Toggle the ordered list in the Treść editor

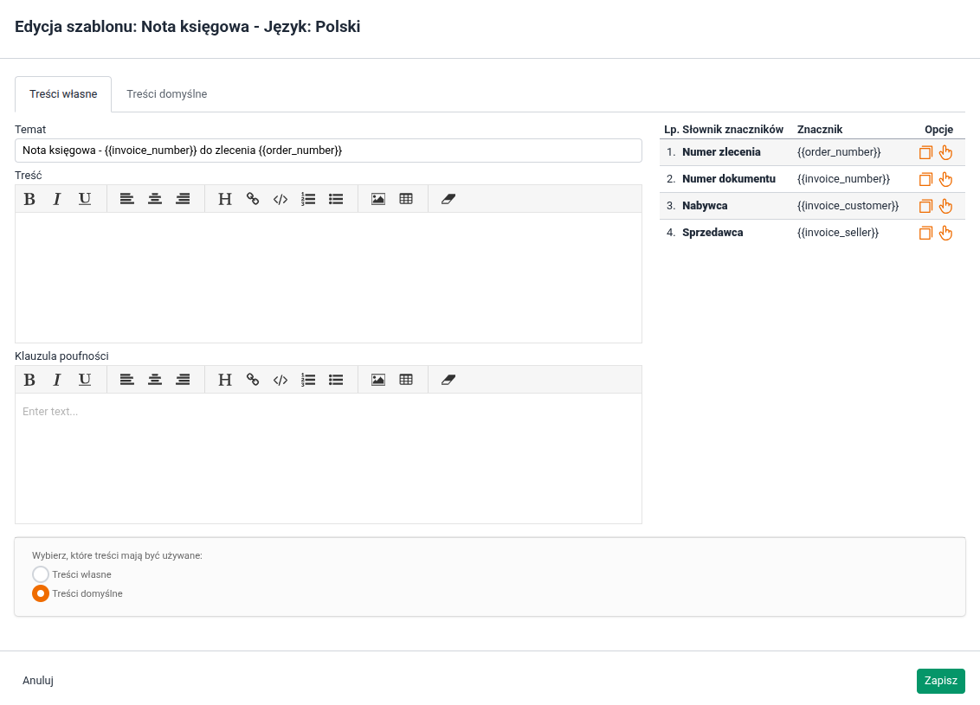[x=308, y=199]
